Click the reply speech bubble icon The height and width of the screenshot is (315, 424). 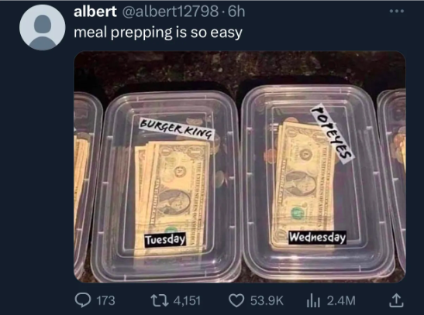[83, 300]
